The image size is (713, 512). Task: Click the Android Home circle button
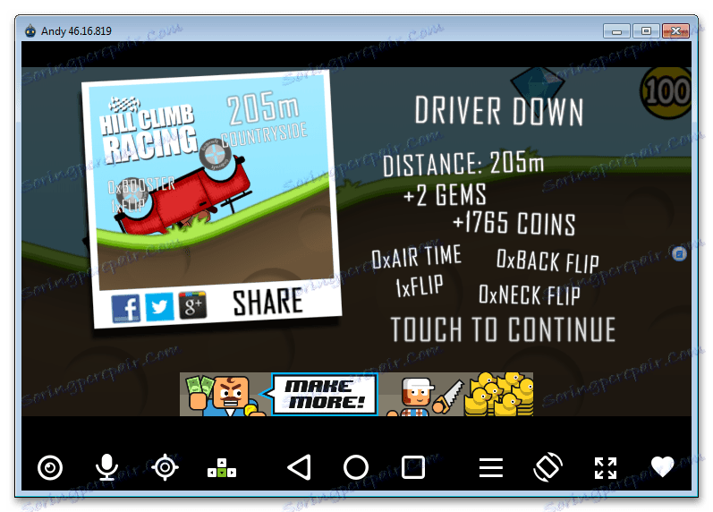[356, 467]
